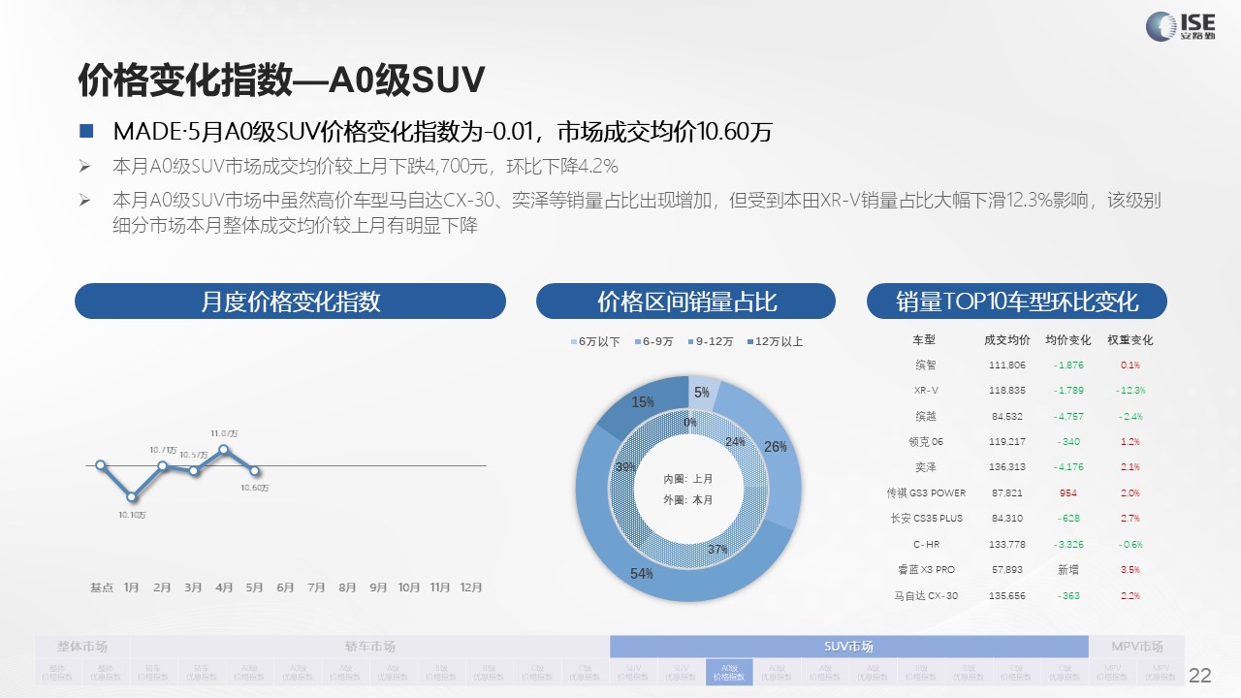1241x698 pixels.
Task: Click the 成交均价 column header
Action: coord(1006,340)
